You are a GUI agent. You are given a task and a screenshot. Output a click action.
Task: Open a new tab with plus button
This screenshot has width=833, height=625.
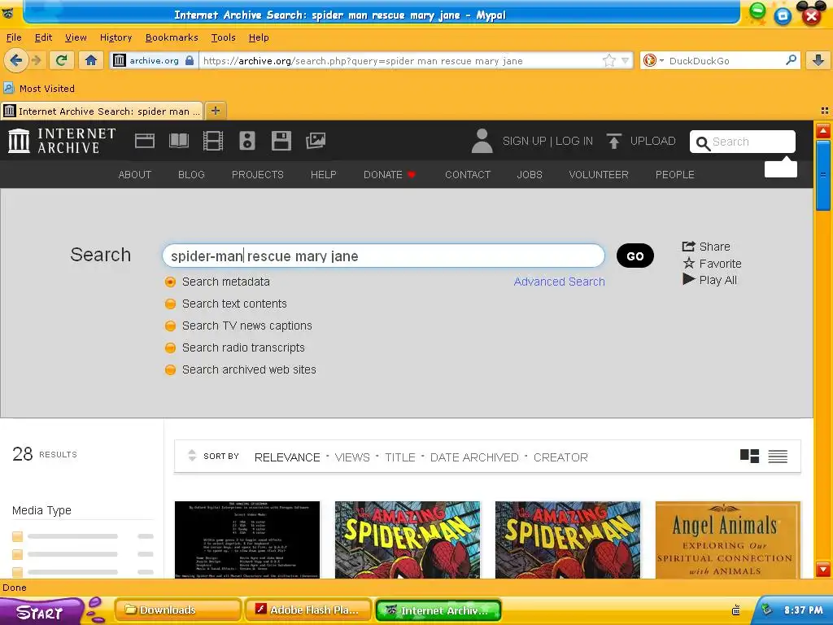tap(215, 111)
